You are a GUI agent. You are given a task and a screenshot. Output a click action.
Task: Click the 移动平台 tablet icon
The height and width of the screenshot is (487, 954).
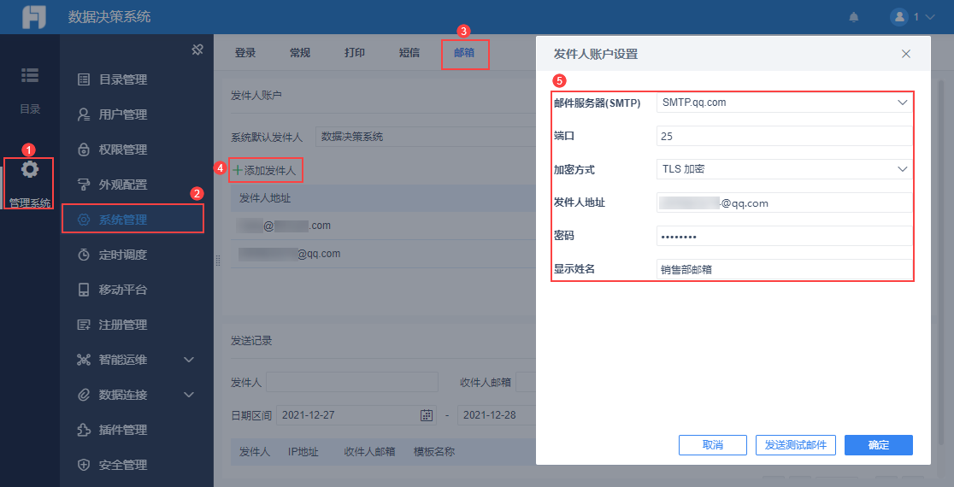click(x=84, y=290)
